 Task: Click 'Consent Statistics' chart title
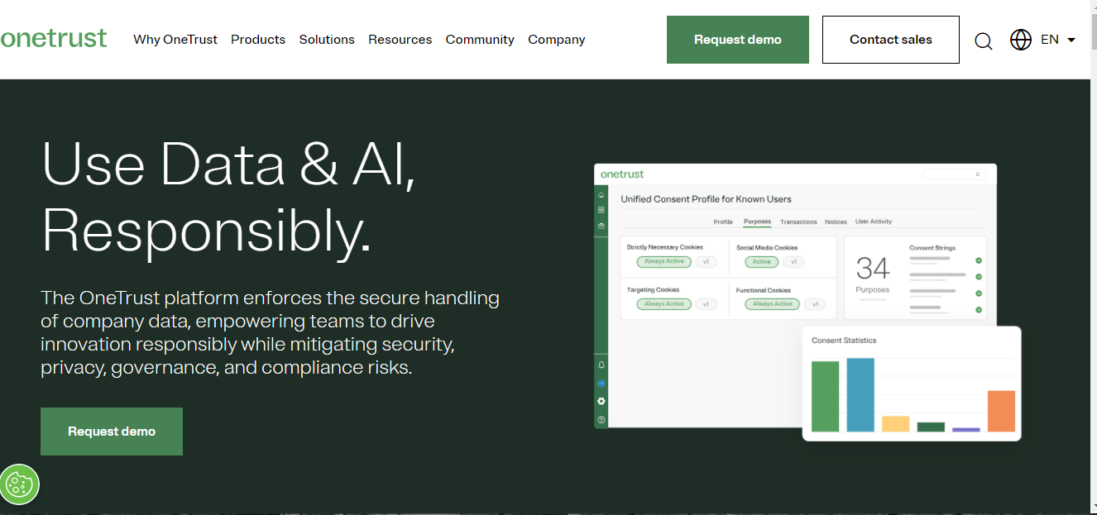click(x=844, y=341)
